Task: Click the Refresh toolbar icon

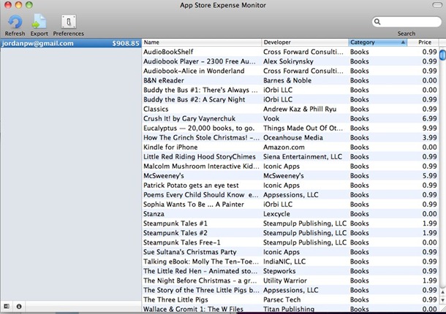Action: pos(15,22)
